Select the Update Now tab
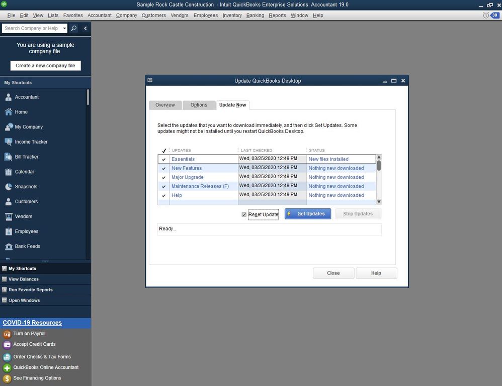Screen dimensions: 502x386 [x=233, y=105]
